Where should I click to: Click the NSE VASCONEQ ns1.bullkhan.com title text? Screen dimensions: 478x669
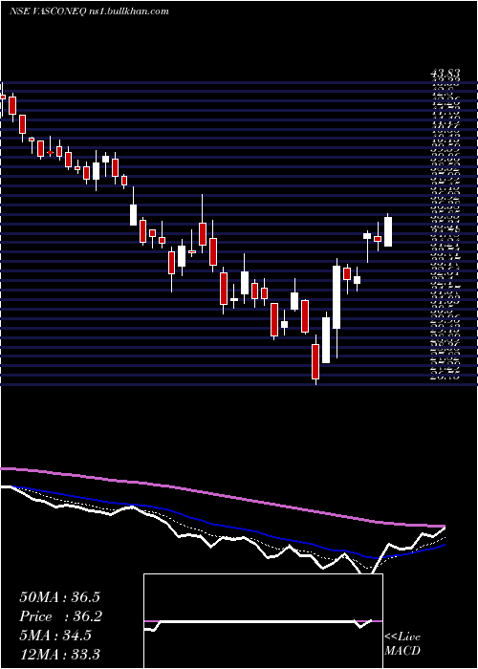pos(89,11)
